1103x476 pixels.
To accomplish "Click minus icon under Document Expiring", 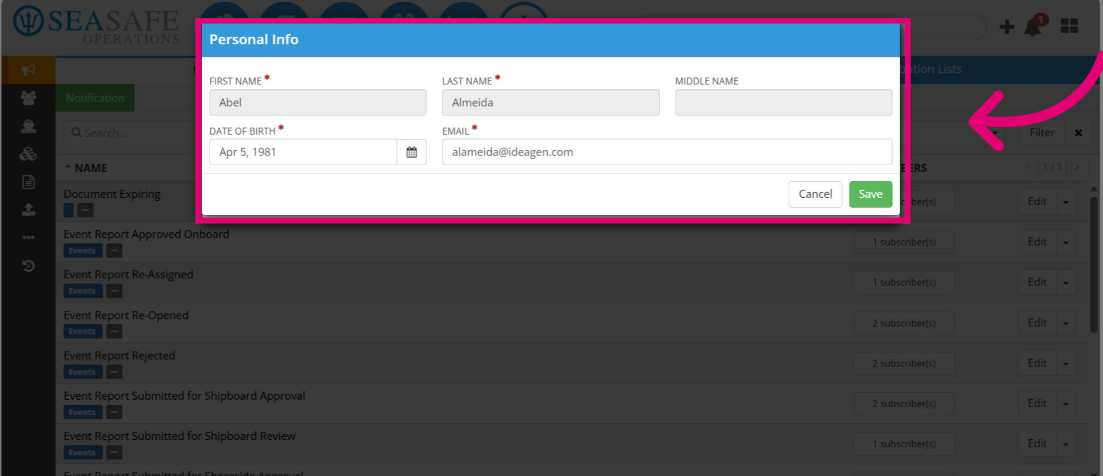I will [x=86, y=210].
